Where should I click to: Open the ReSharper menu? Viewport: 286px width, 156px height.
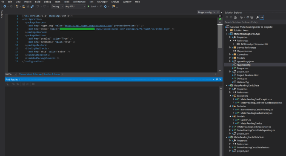click(102, 2)
